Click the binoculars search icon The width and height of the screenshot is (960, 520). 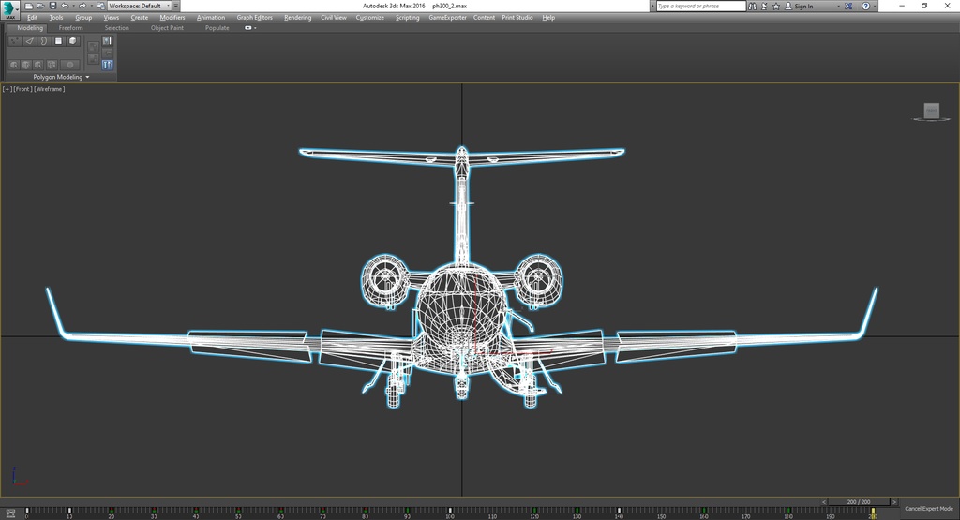(754, 7)
